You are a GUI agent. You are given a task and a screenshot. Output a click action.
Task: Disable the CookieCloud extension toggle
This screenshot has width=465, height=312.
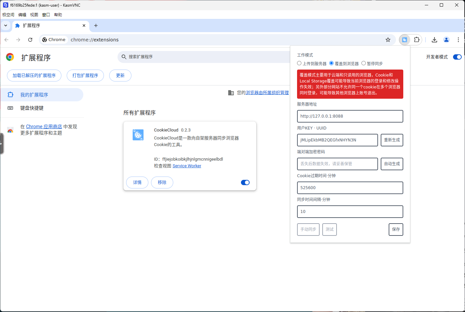[245, 182]
